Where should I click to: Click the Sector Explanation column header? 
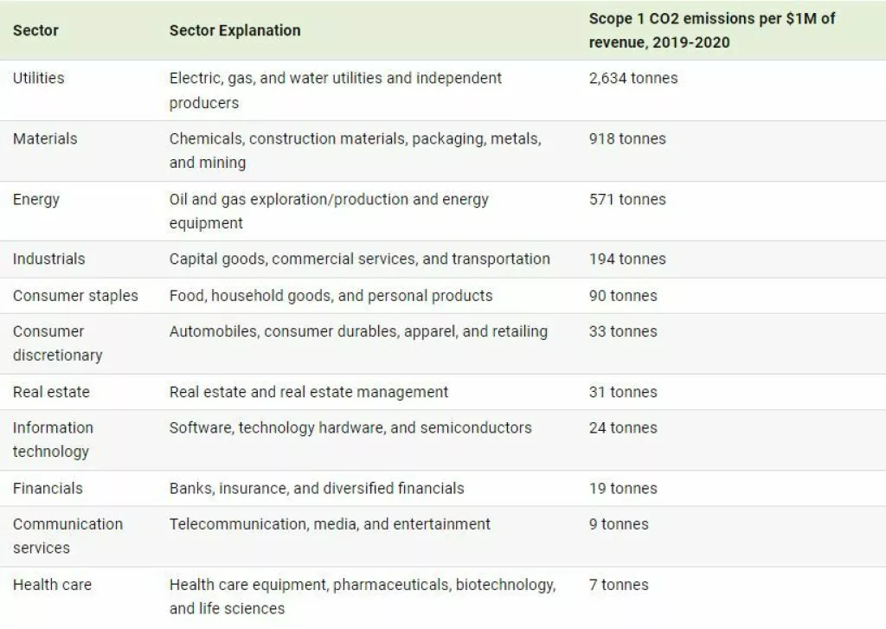234,30
